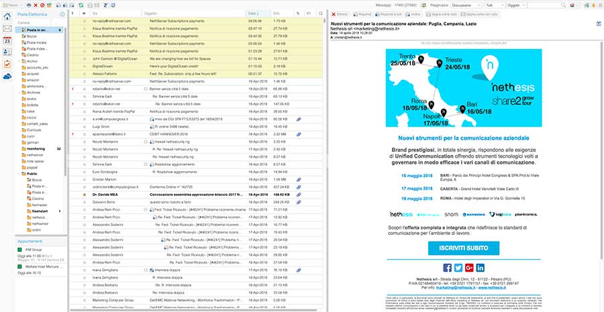Click the attachment clip on the CEBIT HANNOVER row
Image resolution: width=604 pixels, height=312 pixels.
[x=299, y=134]
